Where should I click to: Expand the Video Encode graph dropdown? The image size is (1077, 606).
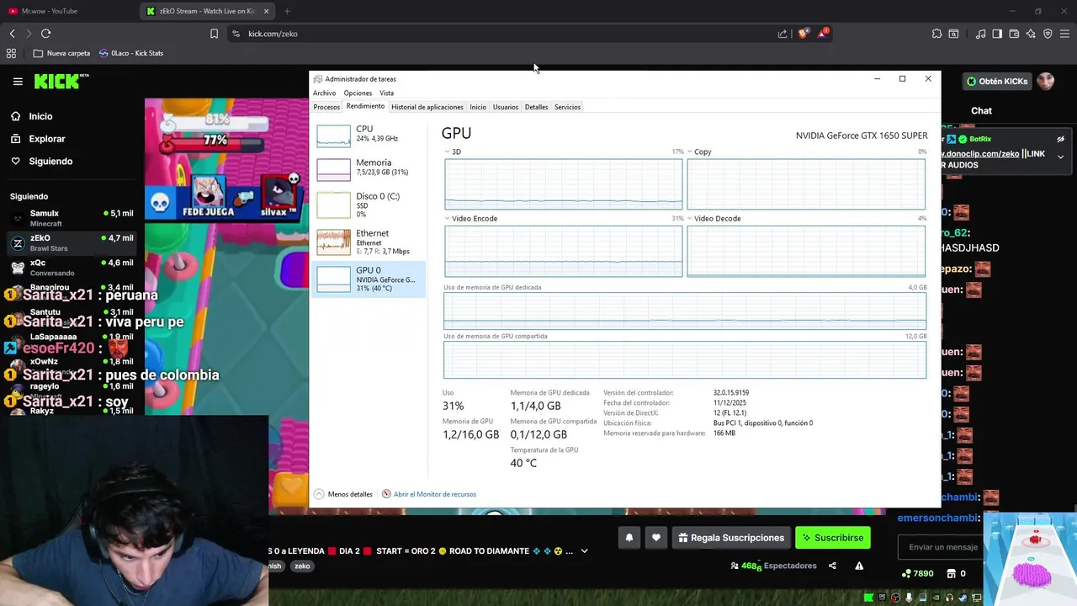coord(448,219)
